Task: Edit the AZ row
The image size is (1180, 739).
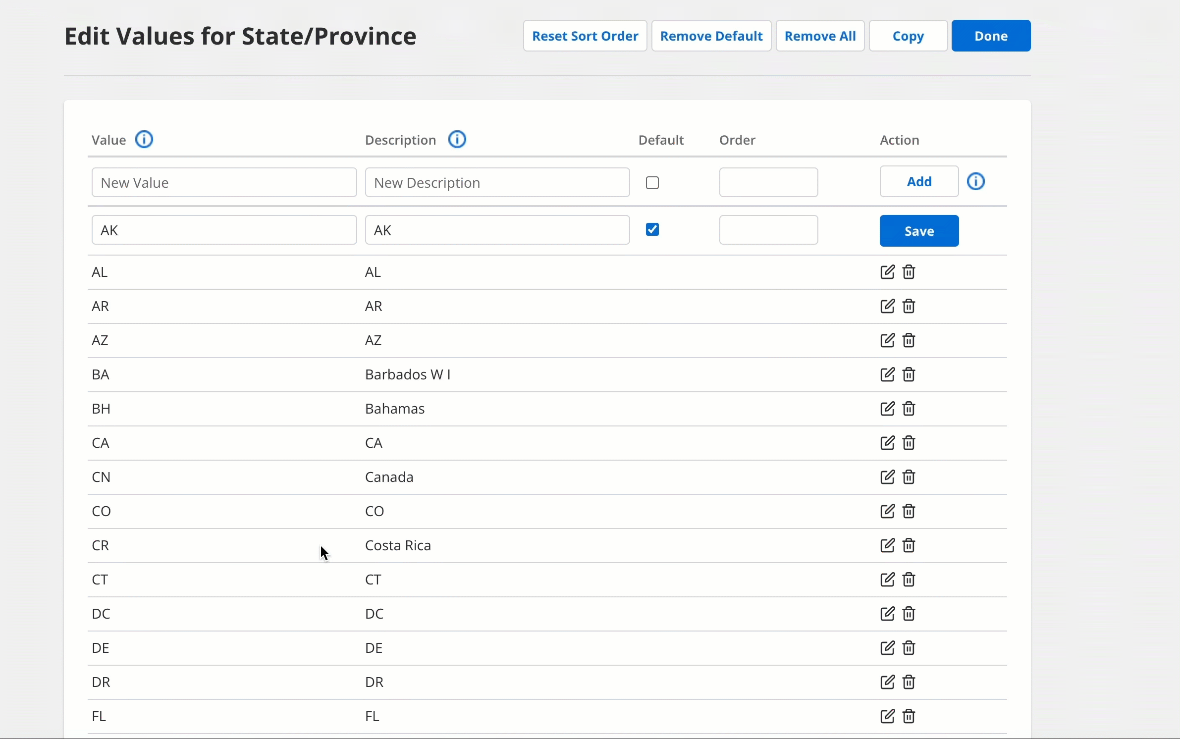Action: pos(887,340)
